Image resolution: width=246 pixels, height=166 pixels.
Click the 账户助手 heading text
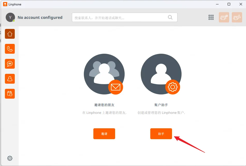pyautogui.click(x=161, y=105)
